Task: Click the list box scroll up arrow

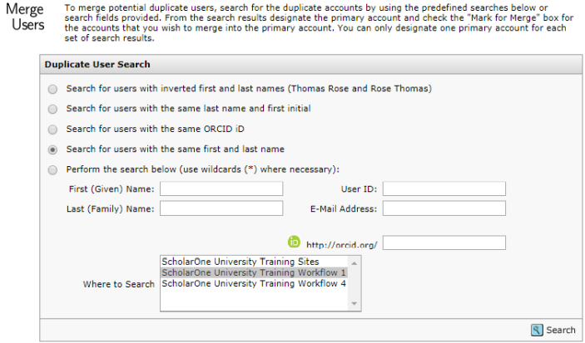Action: point(354,263)
